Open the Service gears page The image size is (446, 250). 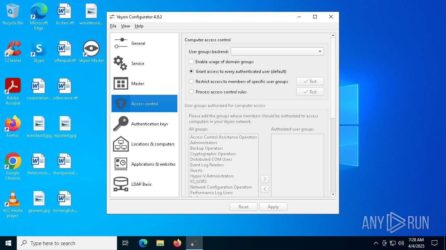(144, 64)
